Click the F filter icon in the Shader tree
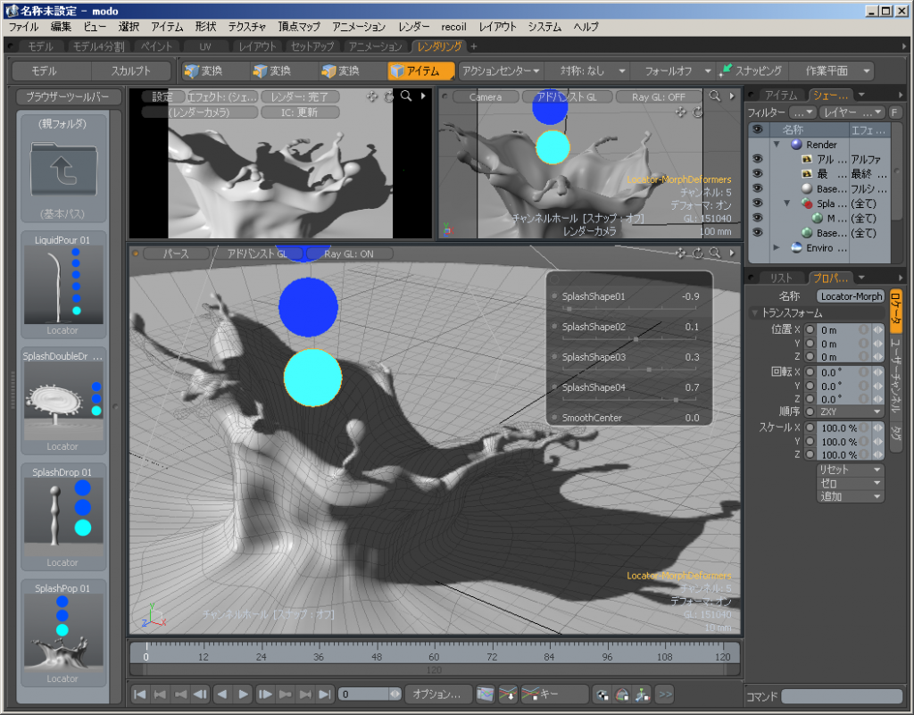Image resolution: width=914 pixels, height=715 pixels. click(x=896, y=112)
